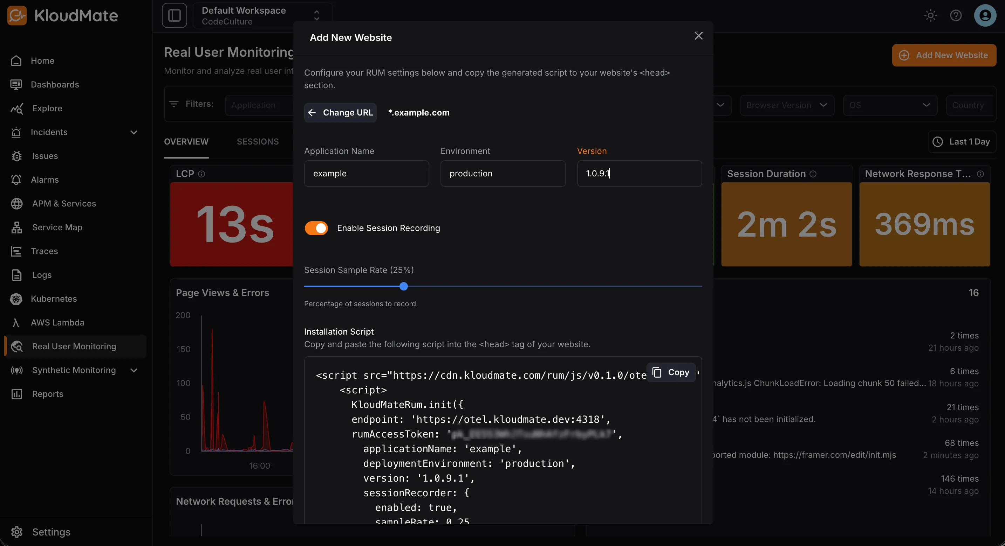Screen dimensions: 1005x546
Task: Click the Service Map icon
Action: [16, 227]
